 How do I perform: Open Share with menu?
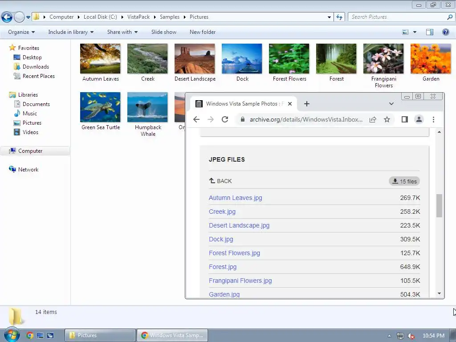(122, 32)
